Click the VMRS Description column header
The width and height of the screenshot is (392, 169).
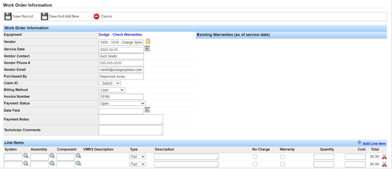(x=98, y=149)
